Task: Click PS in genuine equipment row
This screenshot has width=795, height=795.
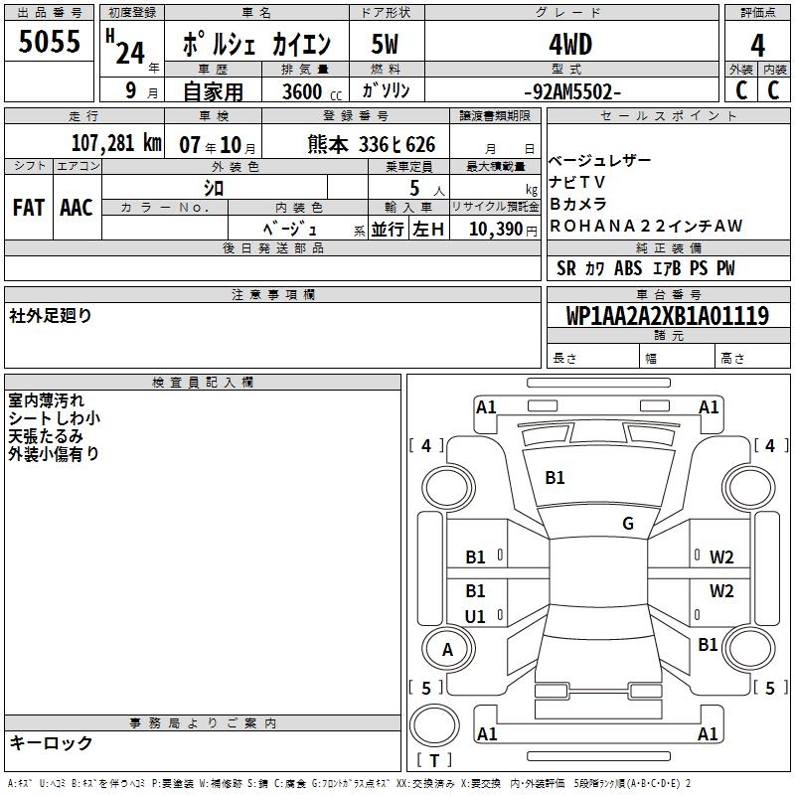Action: pyautogui.click(x=699, y=268)
